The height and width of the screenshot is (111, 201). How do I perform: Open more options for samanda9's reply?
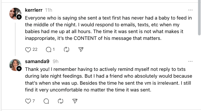[x=190, y=61]
